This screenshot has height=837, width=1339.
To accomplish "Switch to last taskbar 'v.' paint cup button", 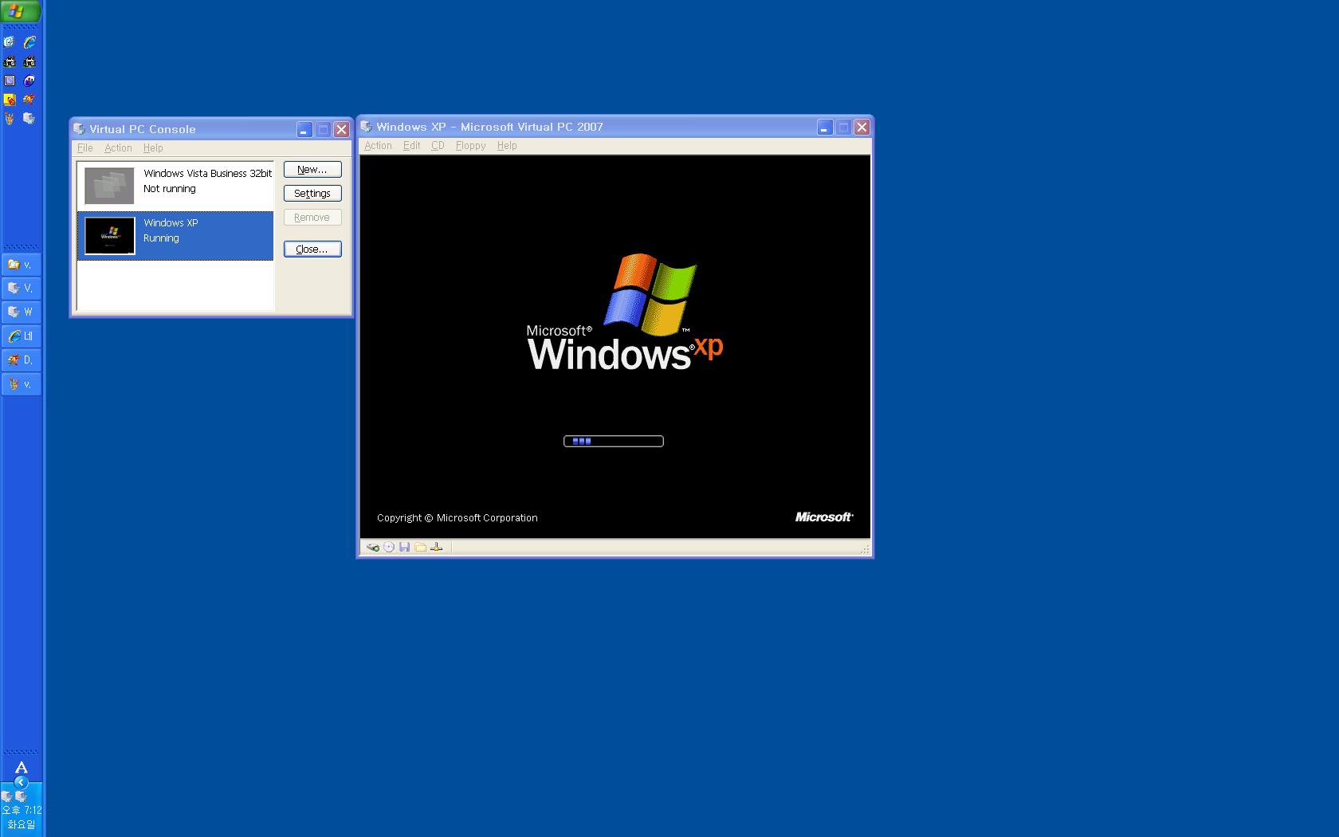I will tap(21, 384).
